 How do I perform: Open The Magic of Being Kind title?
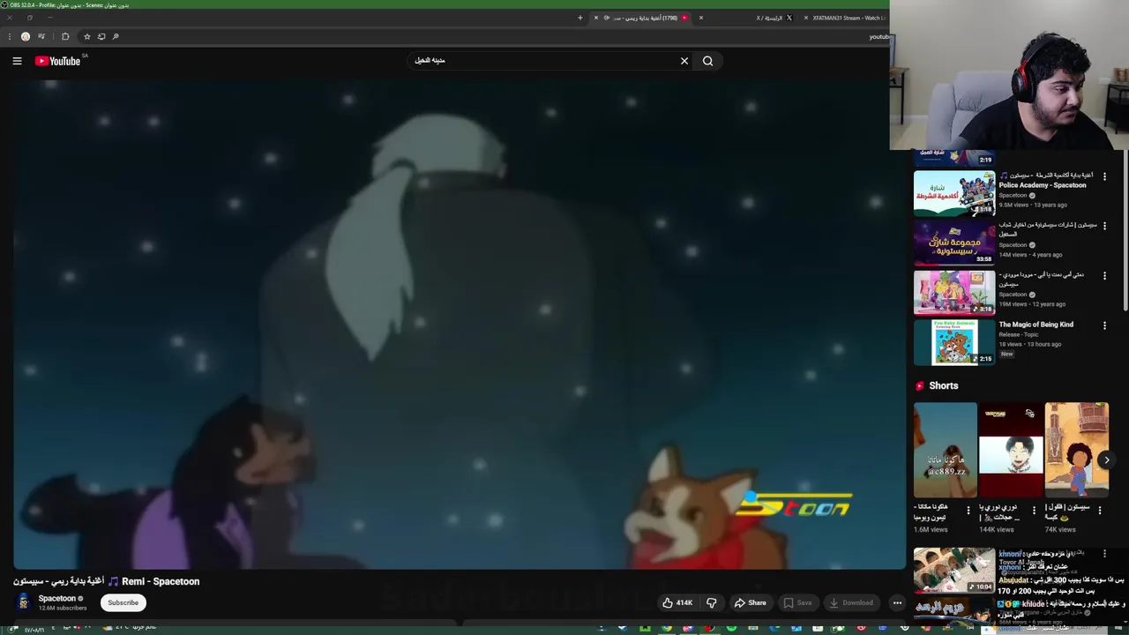click(1036, 325)
